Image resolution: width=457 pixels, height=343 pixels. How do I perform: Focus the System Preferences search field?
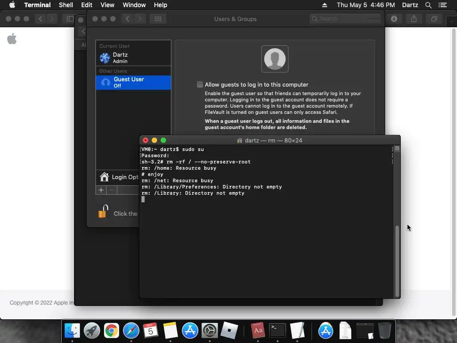(345, 19)
